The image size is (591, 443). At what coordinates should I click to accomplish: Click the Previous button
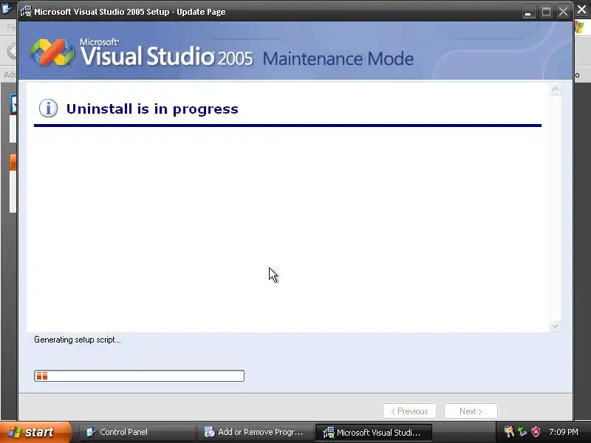click(409, 411)
